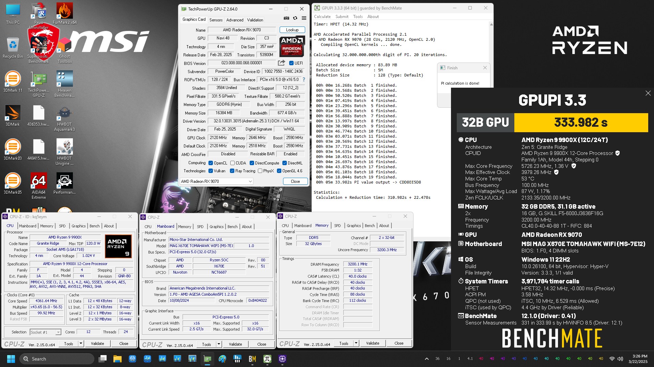Open the SPD tab in CPU-Z Memory window

click(x=337, y=226)
